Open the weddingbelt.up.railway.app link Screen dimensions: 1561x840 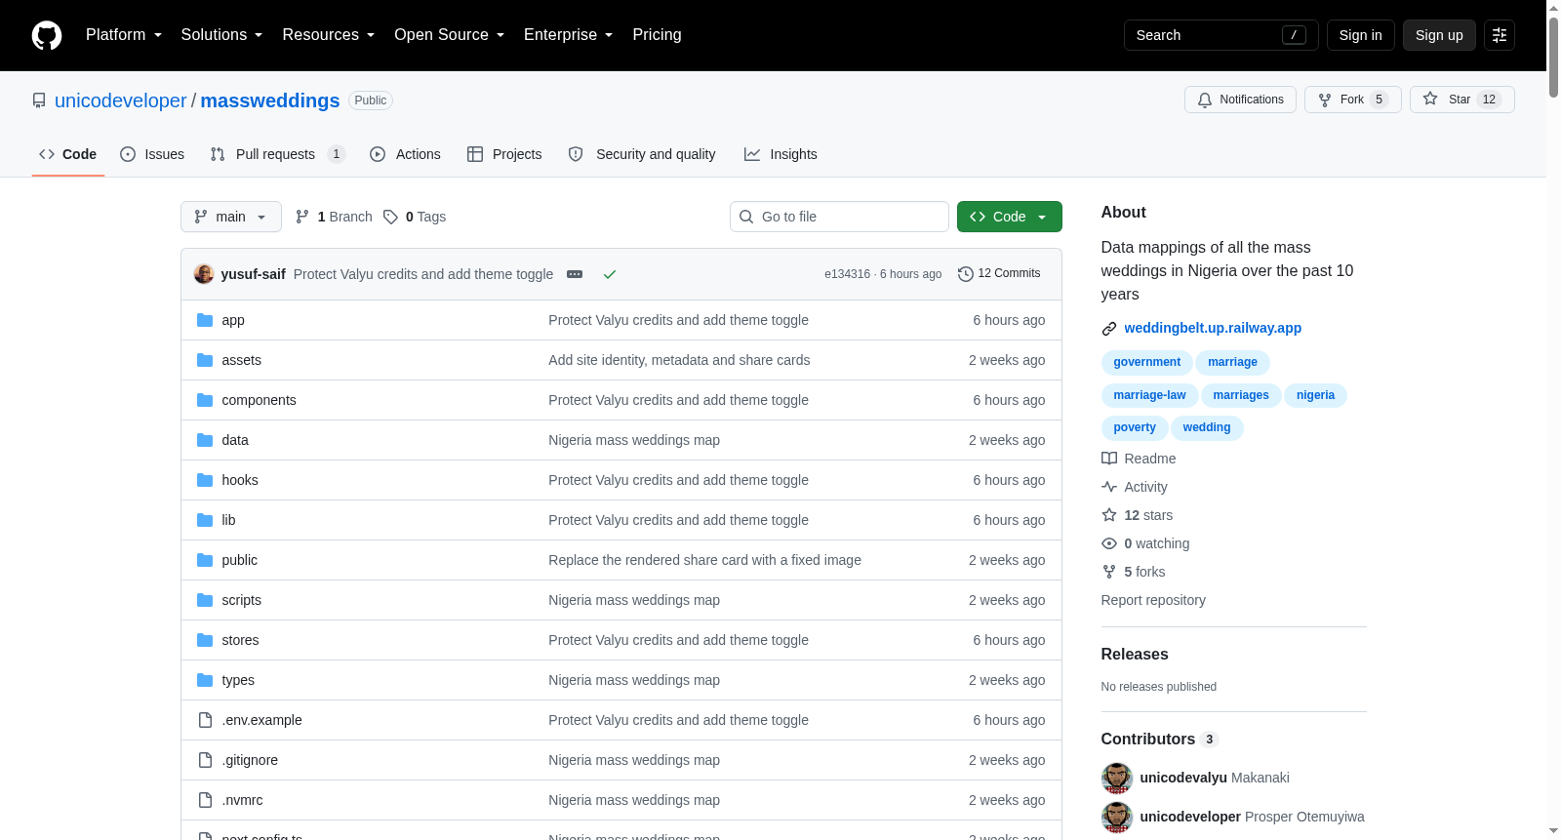coord(1213,329)
